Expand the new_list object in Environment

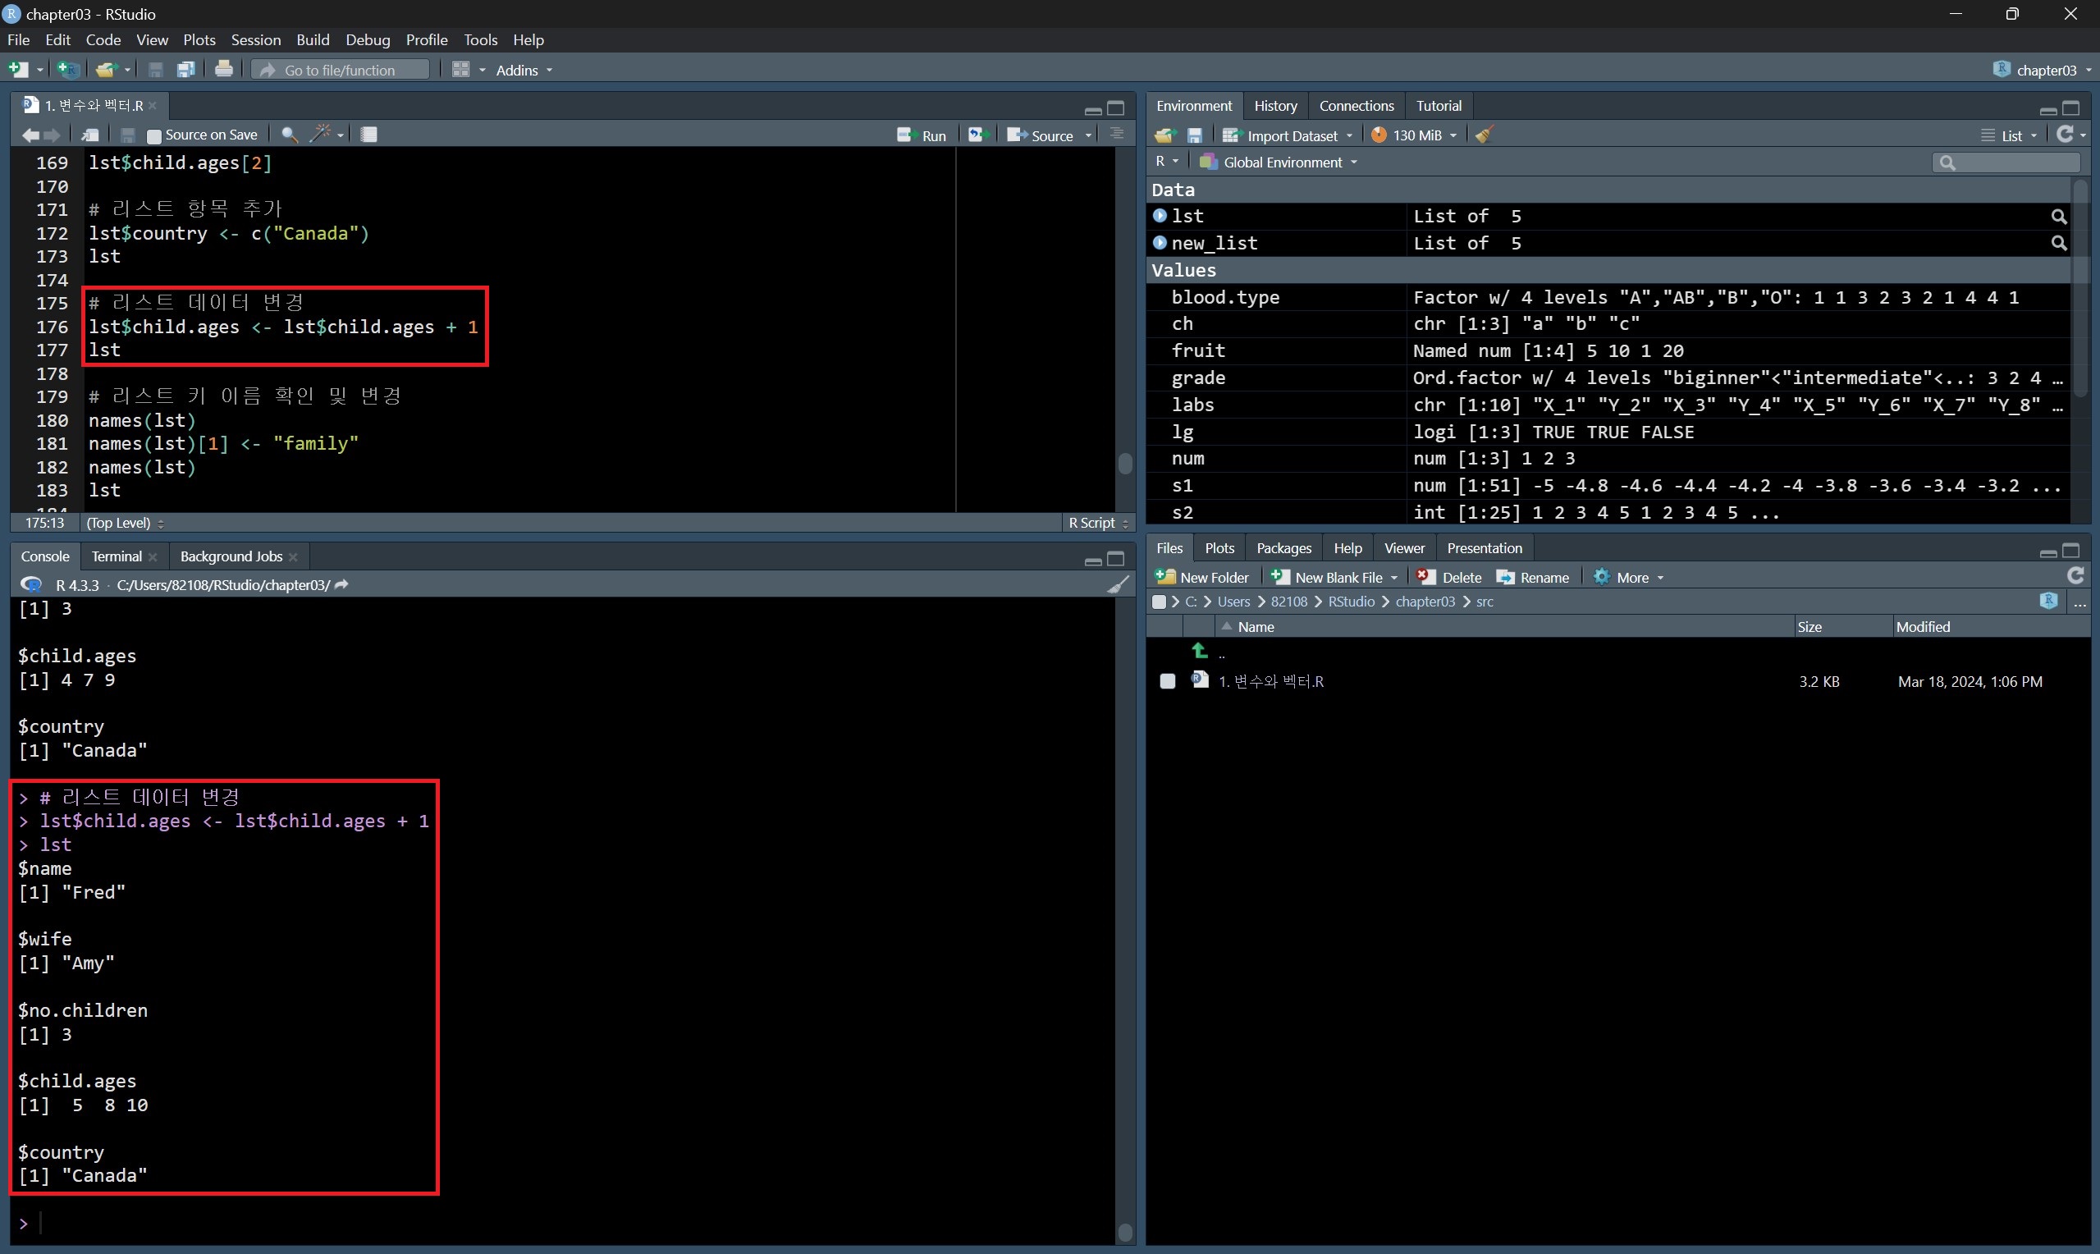pos(1160,243)
